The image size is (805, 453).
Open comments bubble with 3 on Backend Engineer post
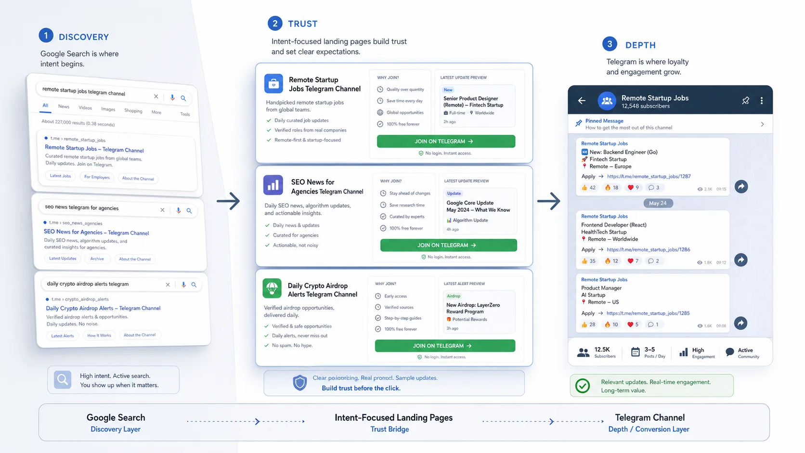(x=654, y=188)
